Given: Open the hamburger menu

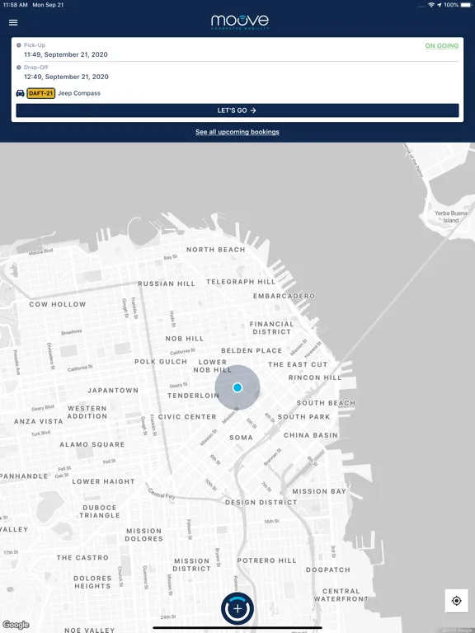Looking at the screenshot, I should [x=13, y=22].
